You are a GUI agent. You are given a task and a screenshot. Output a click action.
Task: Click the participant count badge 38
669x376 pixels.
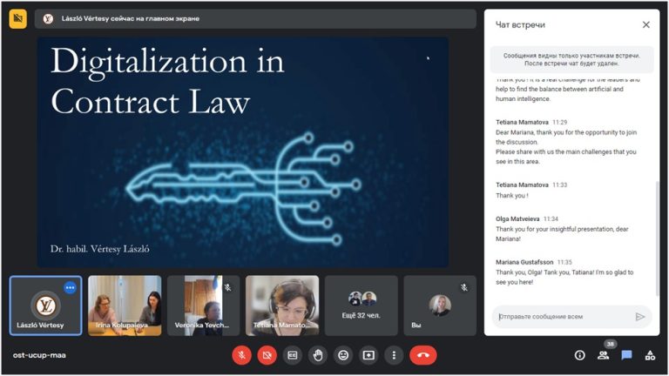click(610, 344)
